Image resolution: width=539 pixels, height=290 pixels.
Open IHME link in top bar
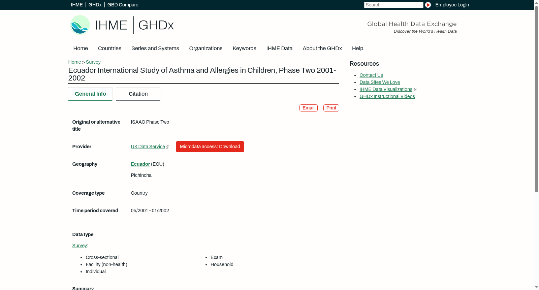coord(77,5)
